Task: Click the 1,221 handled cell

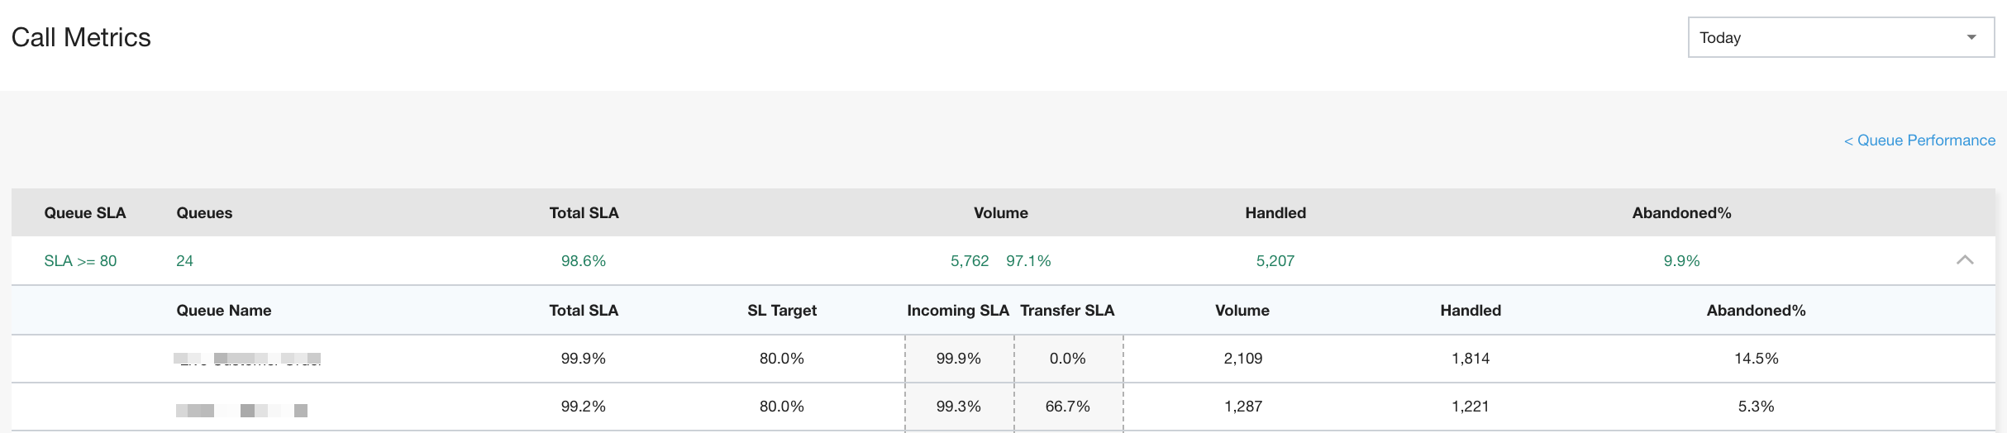Action: pos(1471,407)
